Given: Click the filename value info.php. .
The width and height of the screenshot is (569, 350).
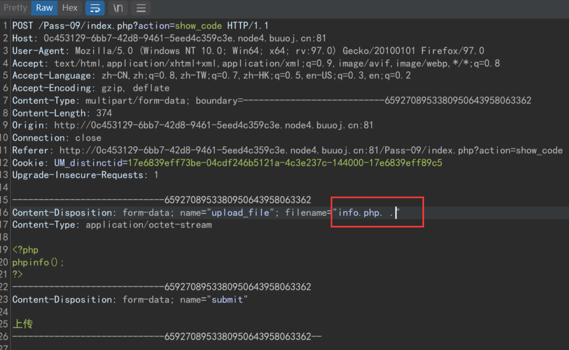Looking at the screenshot, I should click(x=366, y=213).
